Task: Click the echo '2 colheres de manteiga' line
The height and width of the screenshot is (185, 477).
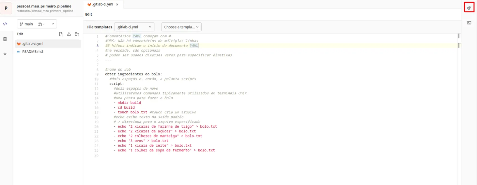Action: pos(158,136)
